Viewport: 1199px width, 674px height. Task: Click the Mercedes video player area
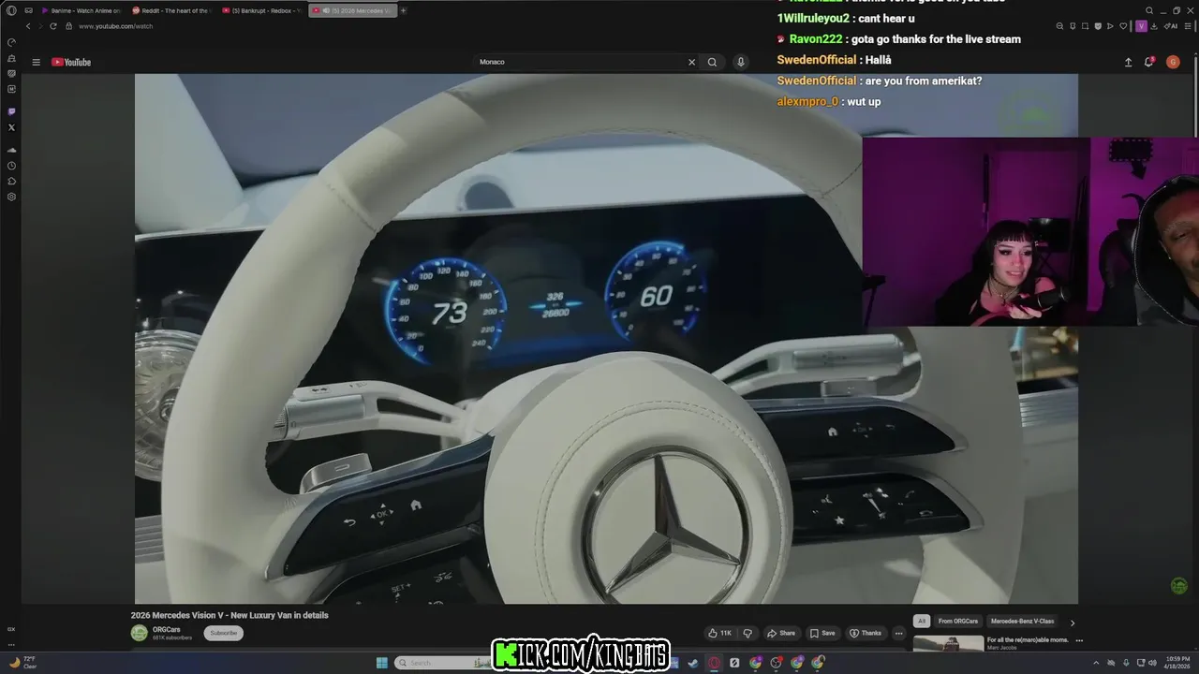tap(606, 339)
